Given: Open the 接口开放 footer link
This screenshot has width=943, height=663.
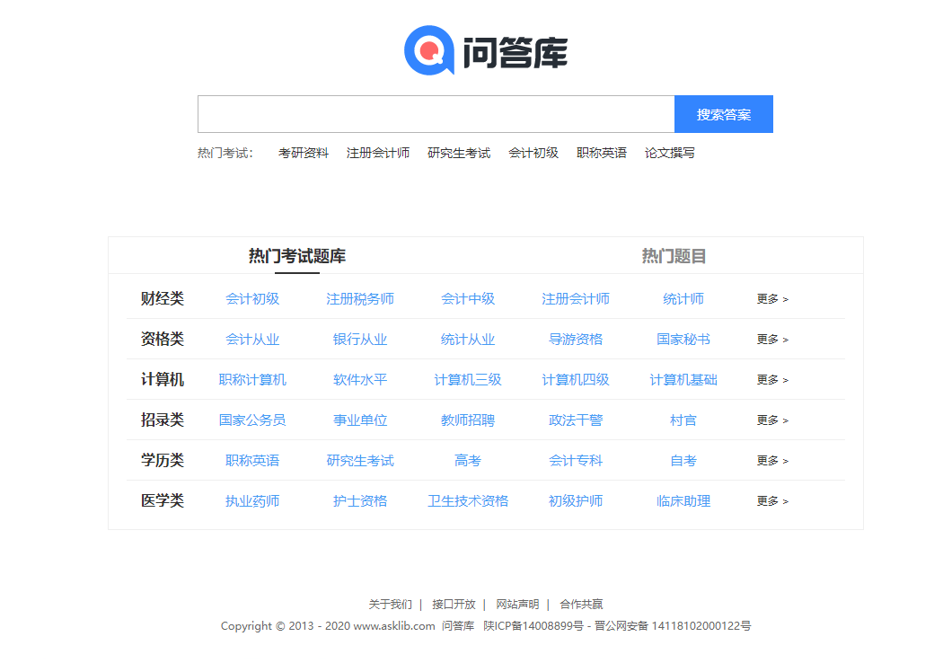Looking at the screenshot, I should pos(454,604).
